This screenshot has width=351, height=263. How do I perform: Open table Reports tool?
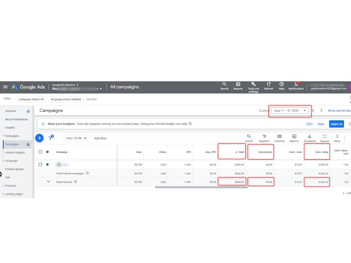(x=294, y=138)
